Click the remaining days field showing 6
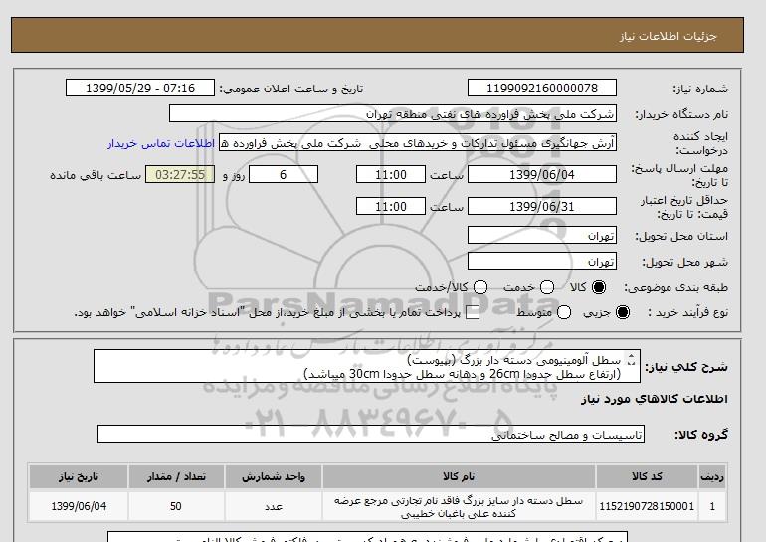 pos(284,174)
